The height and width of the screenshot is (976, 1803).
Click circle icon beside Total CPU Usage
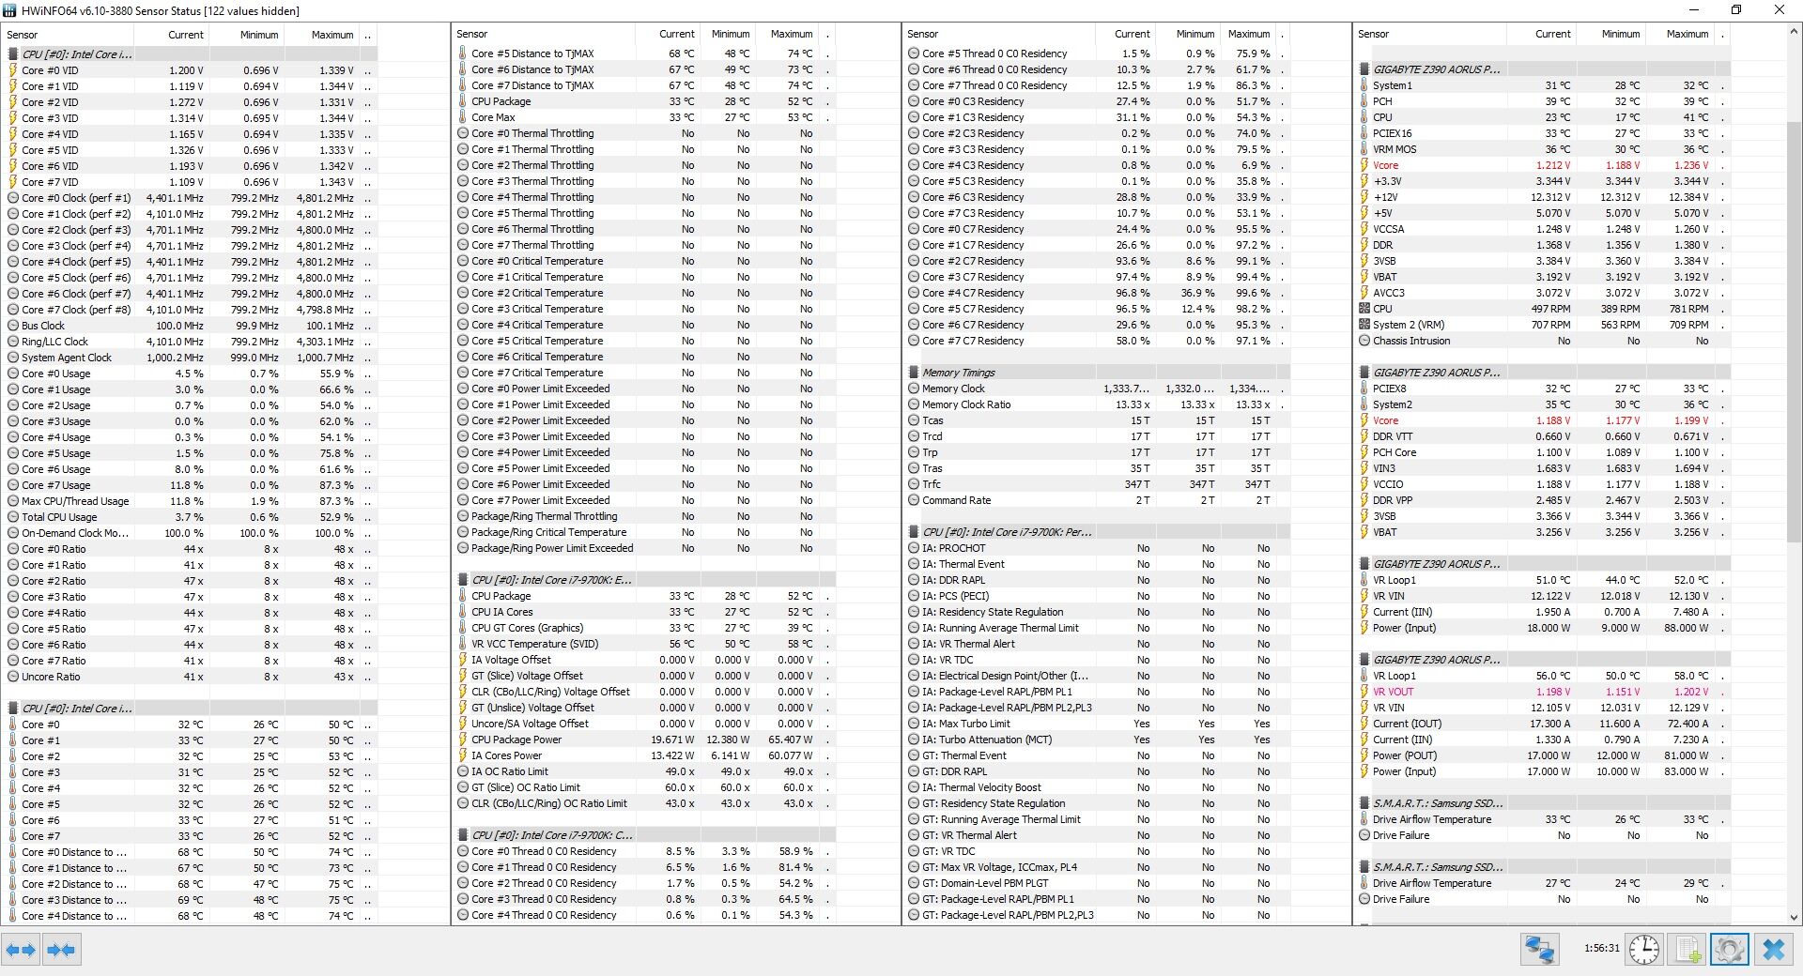pos(13,517)
